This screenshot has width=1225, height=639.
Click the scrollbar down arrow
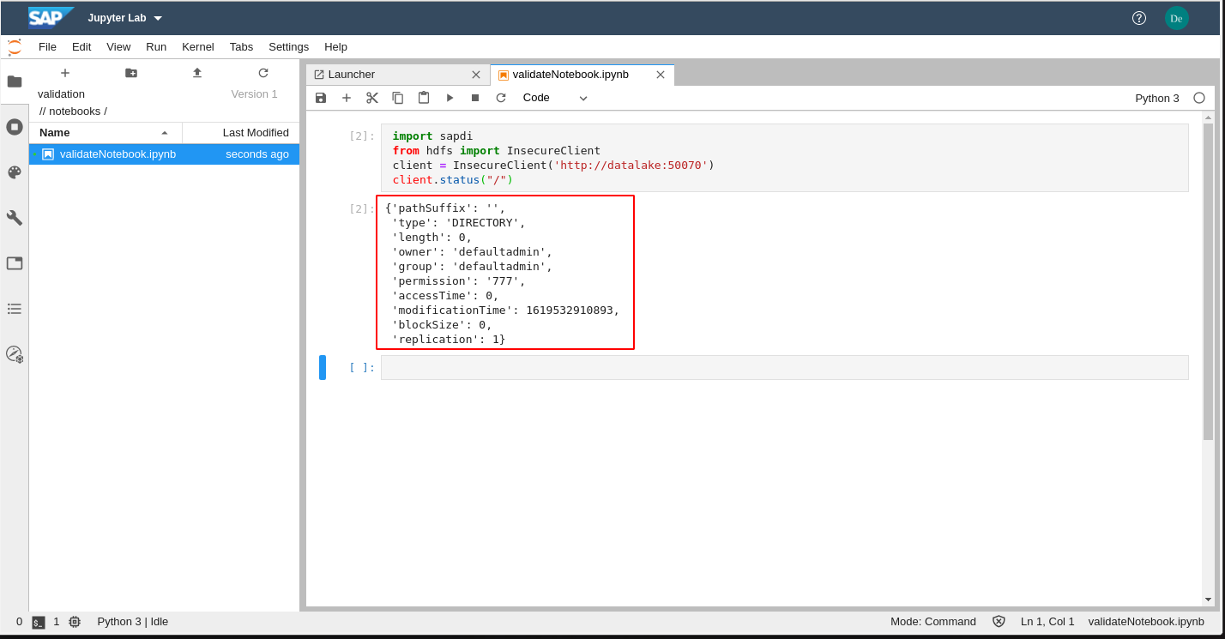click(x=1208, y=600)
